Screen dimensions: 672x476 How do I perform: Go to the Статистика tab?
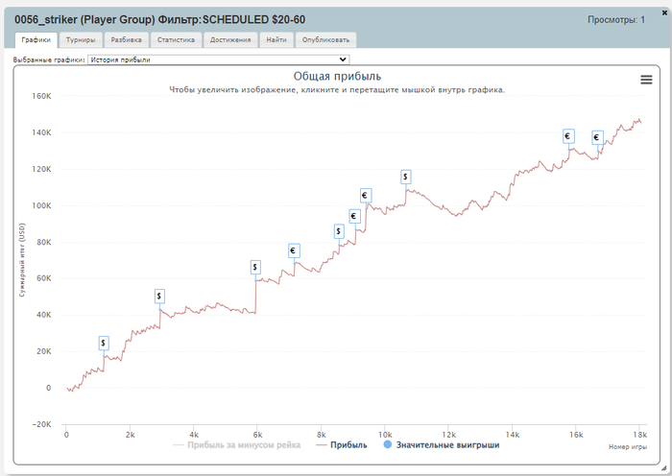click(x=176, y=40)
